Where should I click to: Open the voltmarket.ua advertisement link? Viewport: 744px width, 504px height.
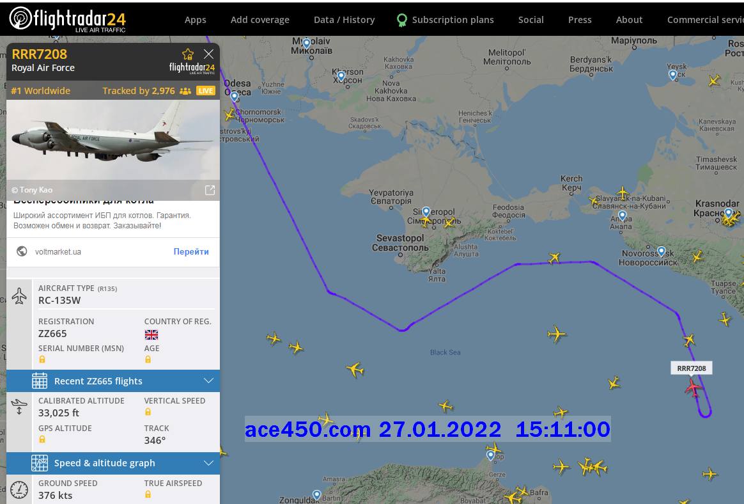point(58,251)
